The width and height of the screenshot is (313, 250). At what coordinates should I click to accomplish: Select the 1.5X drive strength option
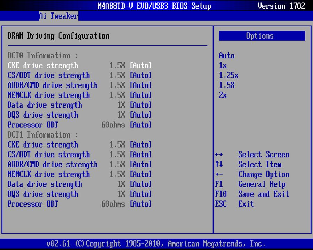pyautogui.click(x=226, y=85)
